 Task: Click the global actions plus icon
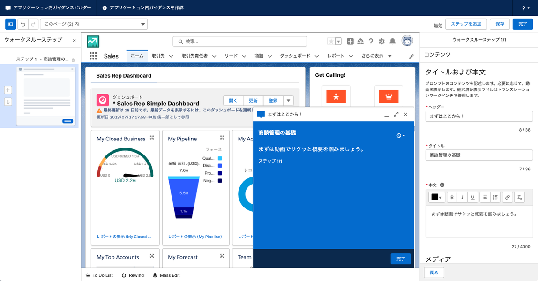click(x=350, y=42)
